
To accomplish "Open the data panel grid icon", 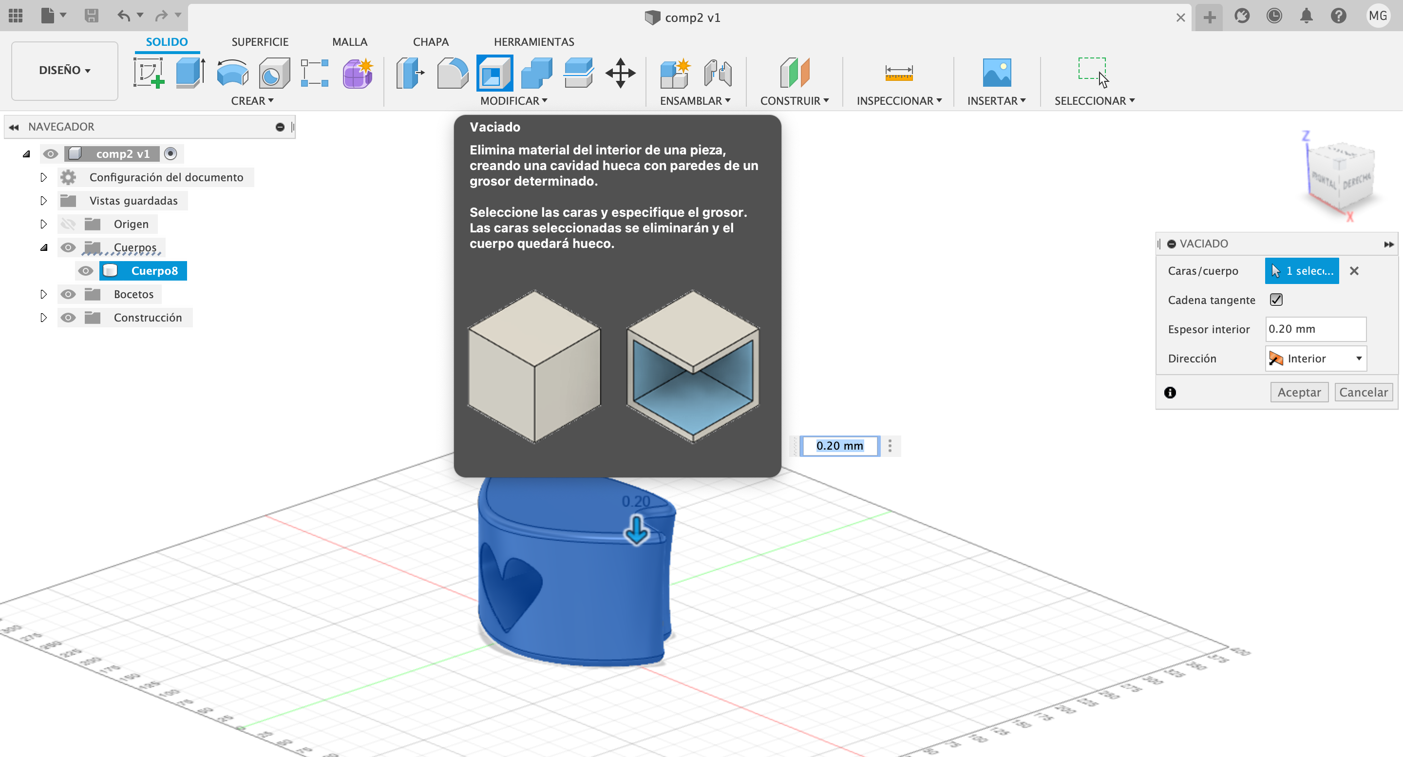I will tap(15, 16).
